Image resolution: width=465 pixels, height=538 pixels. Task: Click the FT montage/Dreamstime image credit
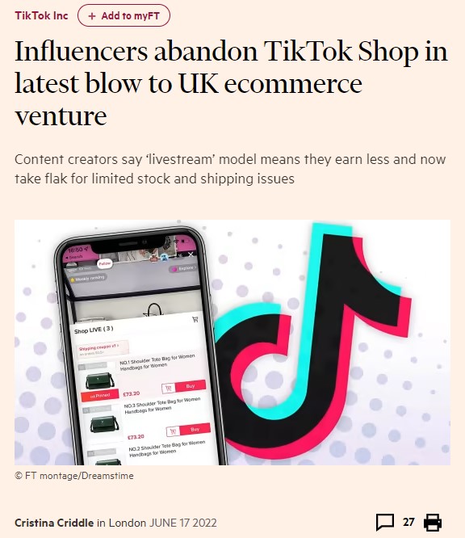74,476
